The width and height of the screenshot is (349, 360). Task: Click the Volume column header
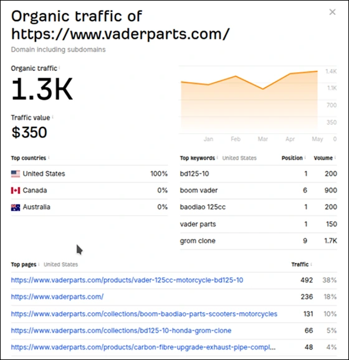point(323,158)
